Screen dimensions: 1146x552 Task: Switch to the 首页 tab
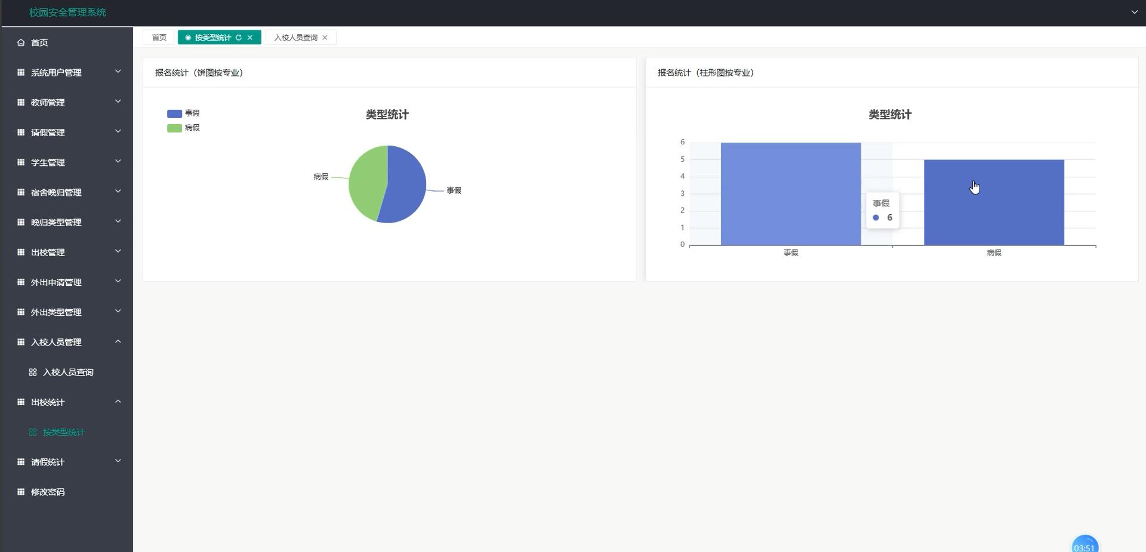click(158, 37)
